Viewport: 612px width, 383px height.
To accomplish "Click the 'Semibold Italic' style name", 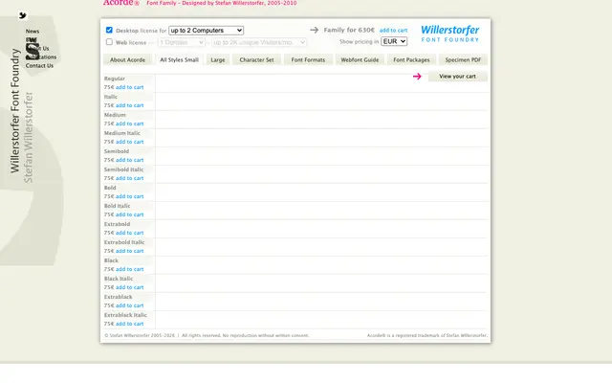I will pos(123,169).
